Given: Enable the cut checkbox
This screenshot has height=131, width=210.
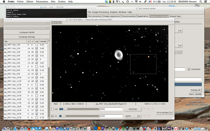Looking at the screenshot, I should 52,109.
